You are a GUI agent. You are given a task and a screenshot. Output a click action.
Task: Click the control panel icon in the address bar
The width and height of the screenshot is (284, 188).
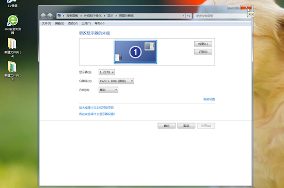click(x=59, y=16)
